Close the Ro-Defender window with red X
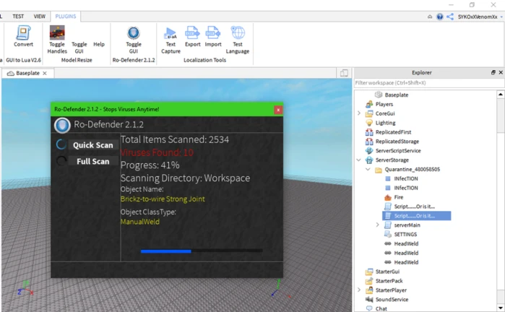This screenshot has width=505, height=312. [x=278, y=110]
